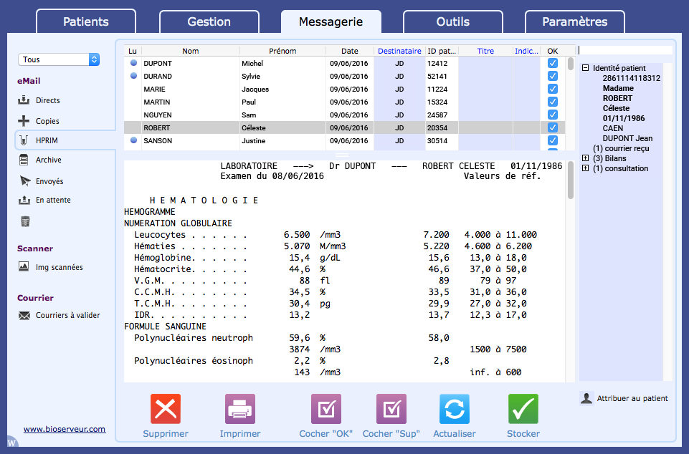The width and height of the screenshot is (689, 454).
Task: Click DUPONT Jean in patient tree
Action: (627, 138)
